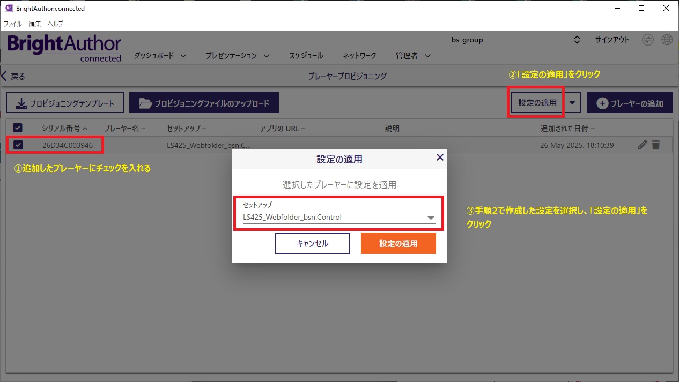
Task: Open the 編集 menu
Action: (35, 24)
